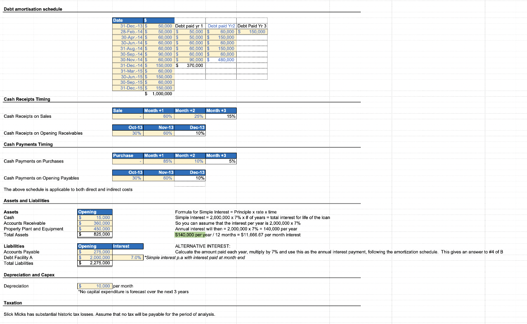Select the 370,000 year 1 total cell
This screenshot has height=324, width=527.
(x=190, y=65)
